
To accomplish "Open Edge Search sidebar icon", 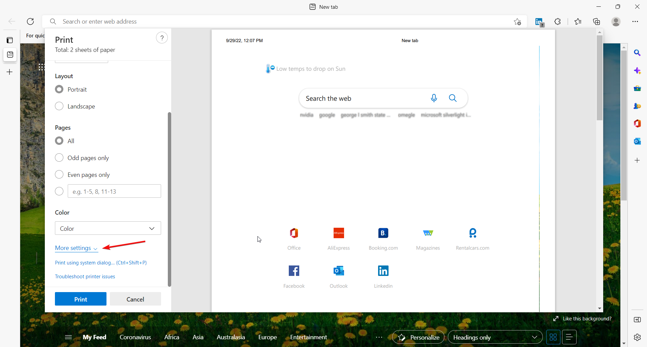I will (638, 53).
